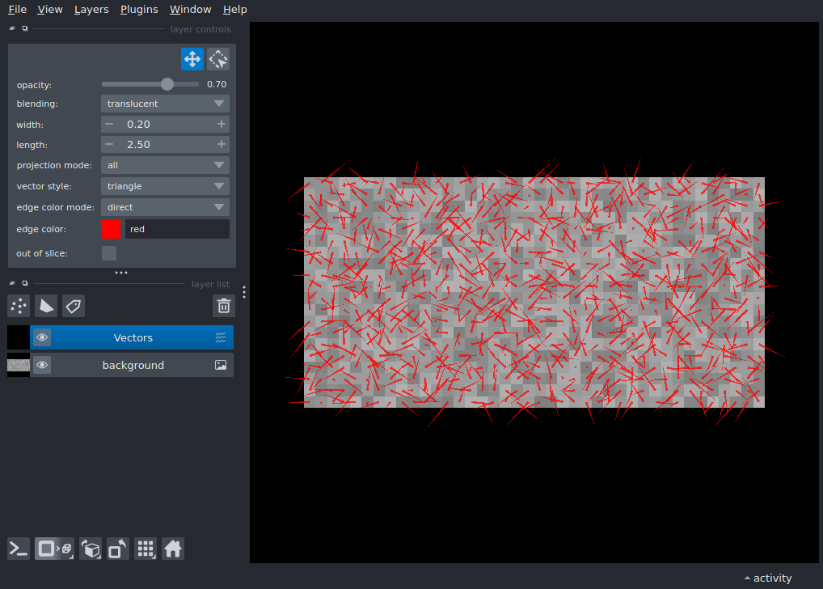Open the vector style dropdown
Viewport: 823px width, 589px height.
point(164,186)
